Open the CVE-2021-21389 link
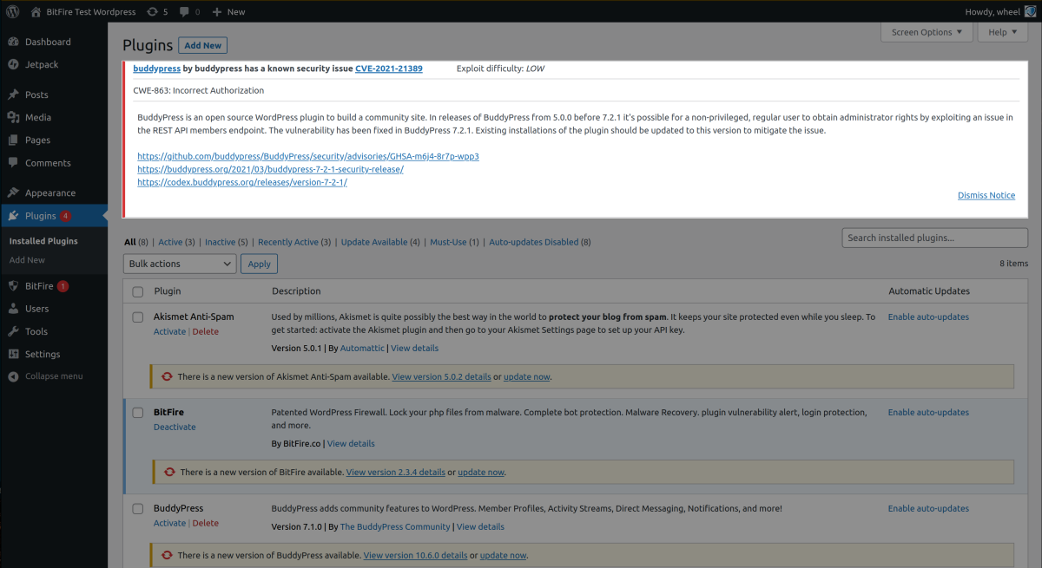Image resolution: width=1042 pixels, height=568 pixels. [389, 69]
